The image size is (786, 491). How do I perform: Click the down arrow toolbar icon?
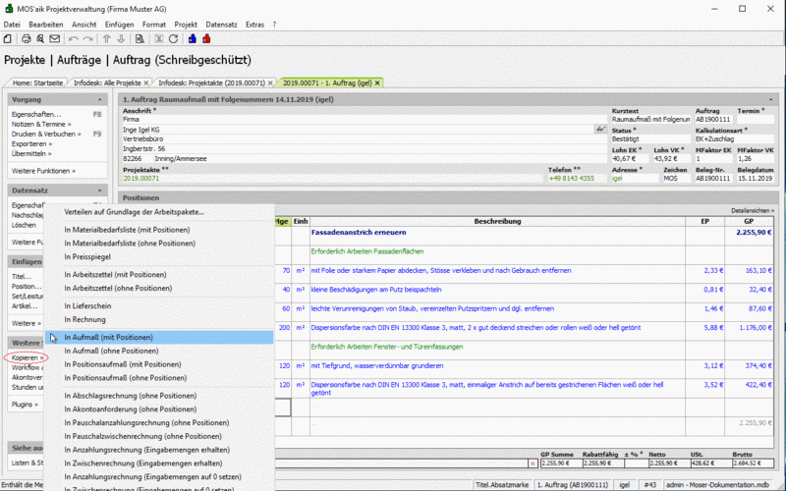121,38
